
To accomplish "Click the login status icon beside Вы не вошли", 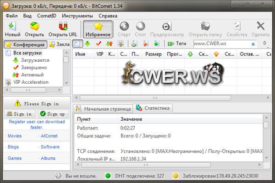I will pyautogui.click(x=58, y=176).
